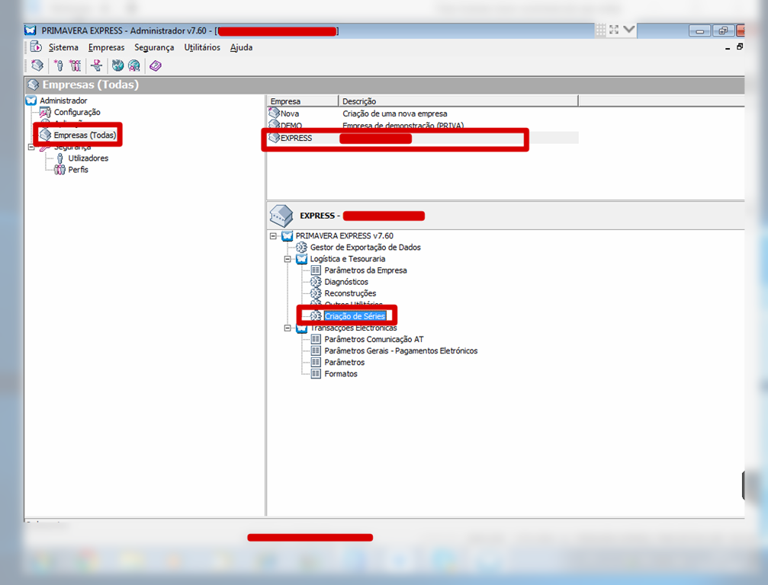Open the Sistema menu
This screenshot has height=585, width=768.
tap(63, 47)
